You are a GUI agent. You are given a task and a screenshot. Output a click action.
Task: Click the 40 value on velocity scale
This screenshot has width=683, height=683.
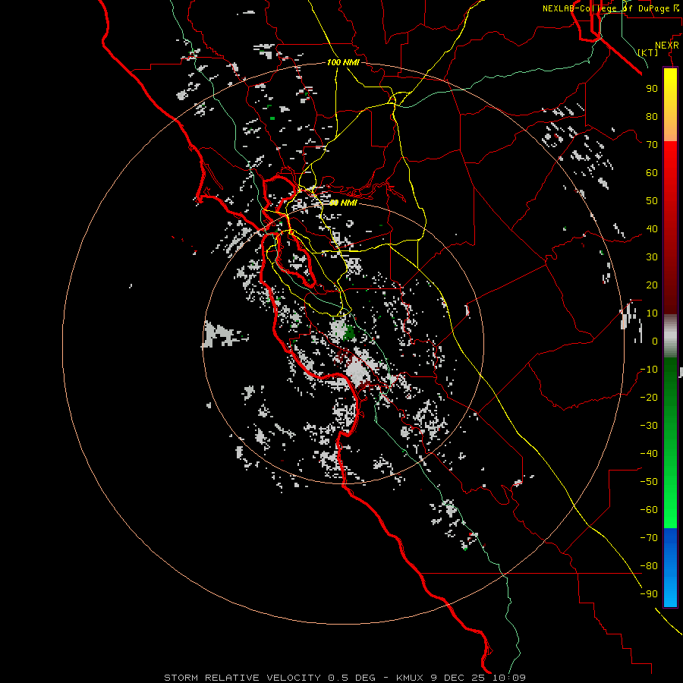point(652,229)
